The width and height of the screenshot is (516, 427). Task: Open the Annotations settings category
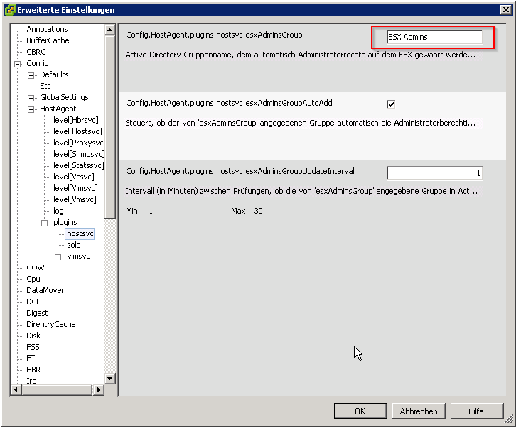47,29
